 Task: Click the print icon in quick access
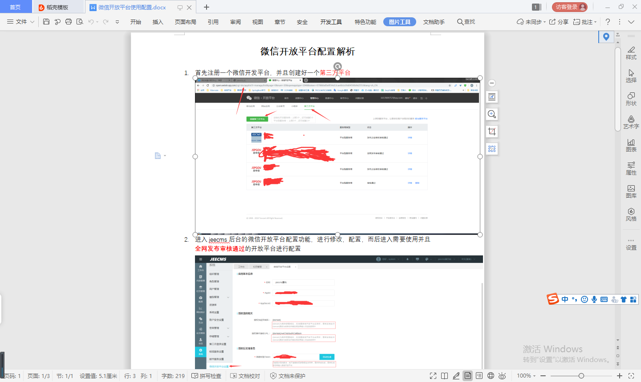(69, 22)
